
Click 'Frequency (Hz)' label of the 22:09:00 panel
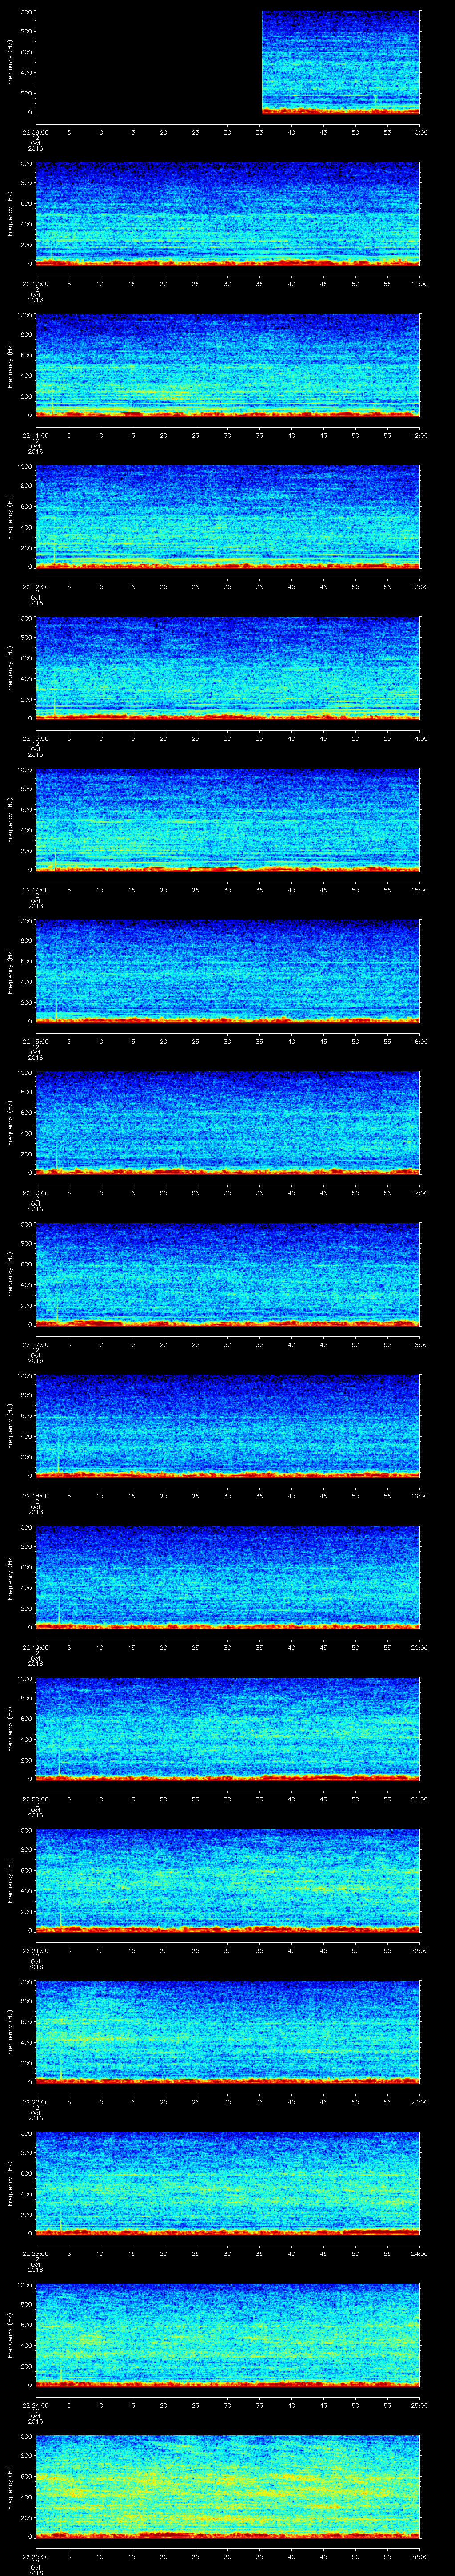[10, 63]
